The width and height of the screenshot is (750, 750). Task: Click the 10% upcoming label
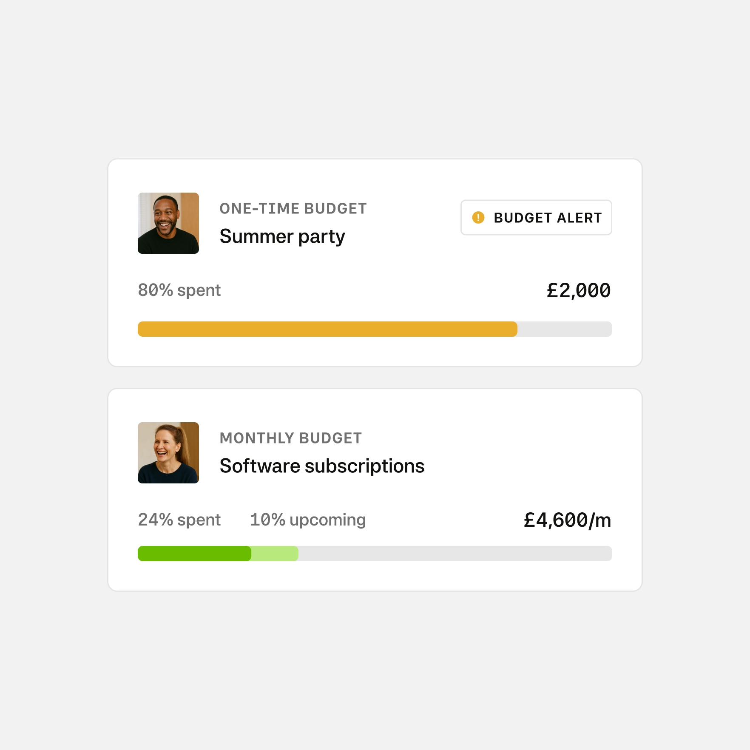coord(307,520)
